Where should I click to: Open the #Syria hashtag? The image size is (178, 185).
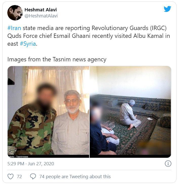pyautogui.click(x=28, y=44)
